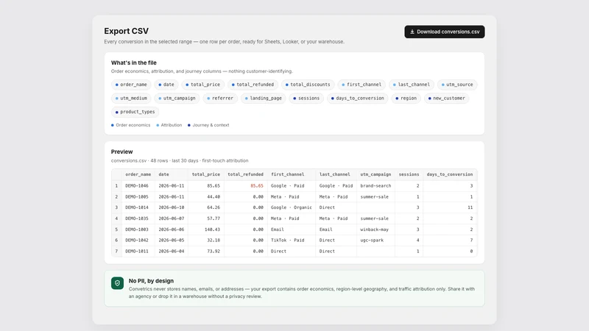
Task: Select order DEMO-1014 in the preview
Action: (x=137, y=207)
